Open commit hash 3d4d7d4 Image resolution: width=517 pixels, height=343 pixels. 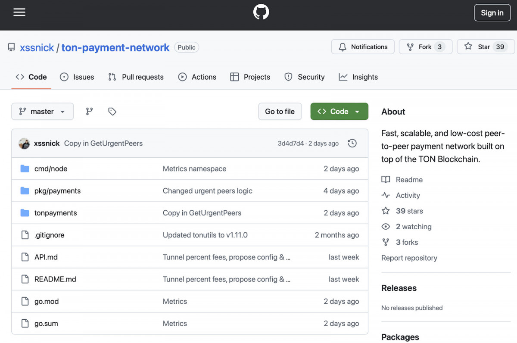point(291,143)
